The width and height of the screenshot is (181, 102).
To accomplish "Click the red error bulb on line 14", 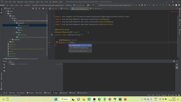I will (x=57, y=42).
